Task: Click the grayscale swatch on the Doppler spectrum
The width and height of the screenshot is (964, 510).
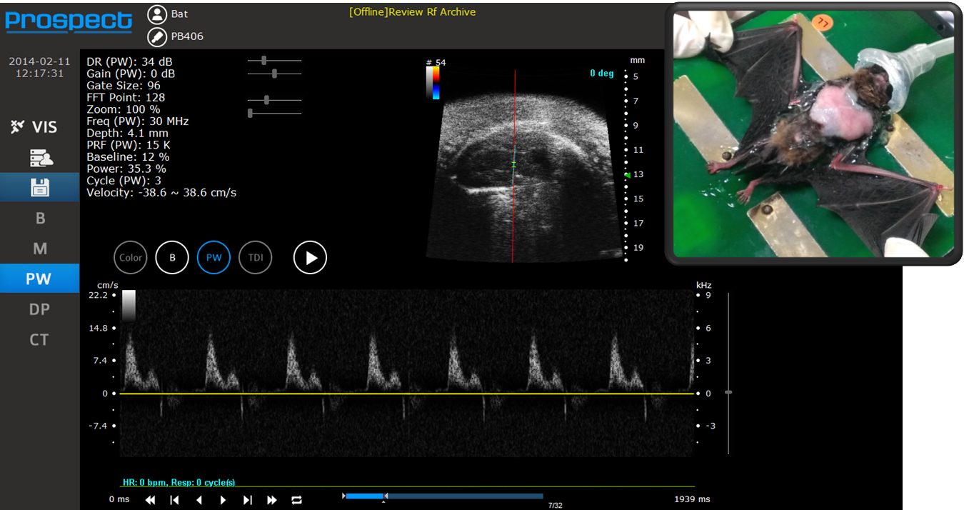Action: tap(129, 307)
